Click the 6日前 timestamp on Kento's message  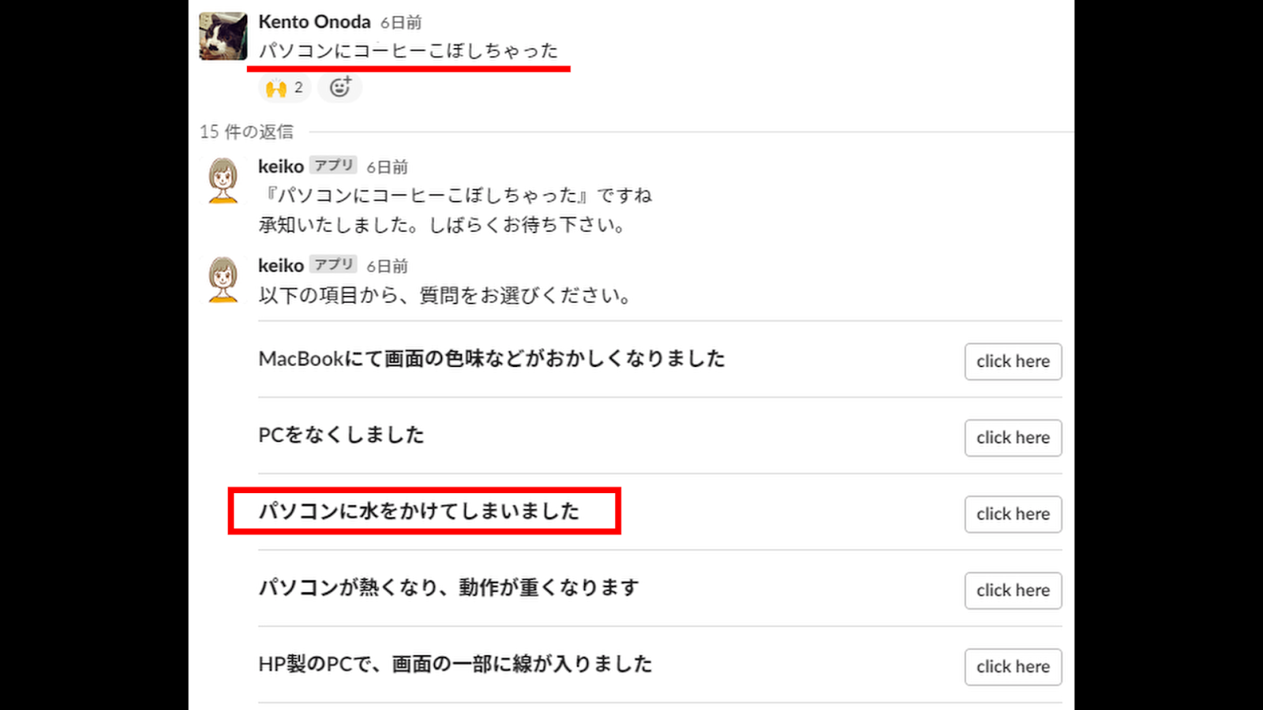coord(401,23)
